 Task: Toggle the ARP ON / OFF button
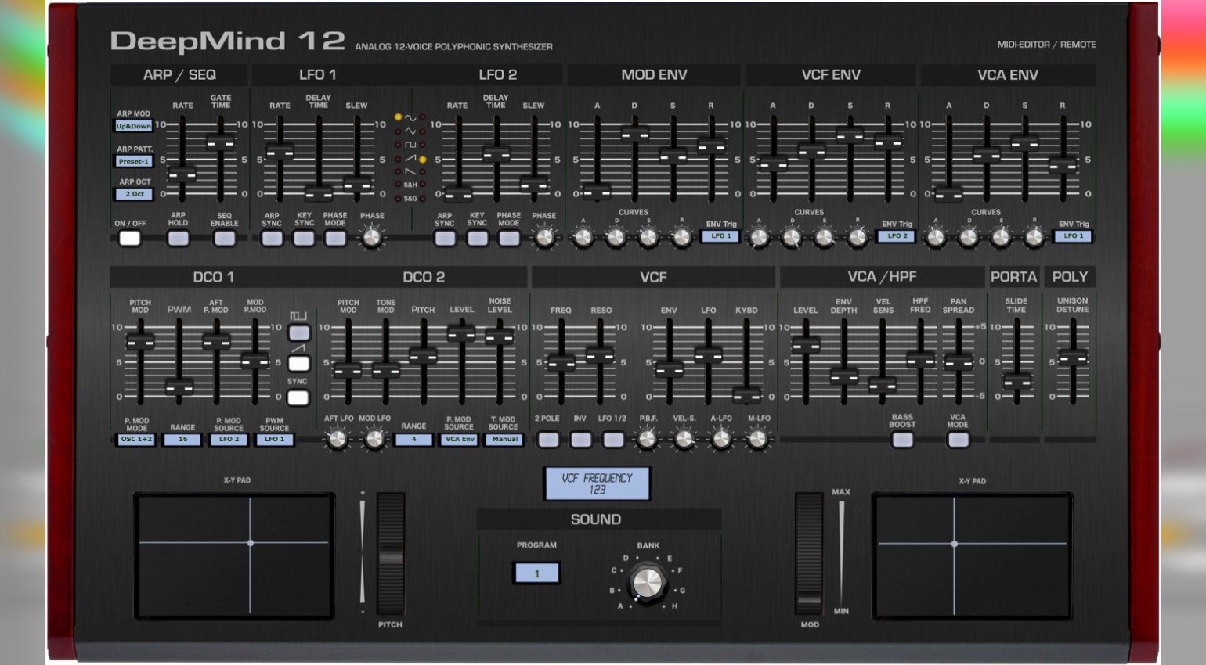coord(130,239)
